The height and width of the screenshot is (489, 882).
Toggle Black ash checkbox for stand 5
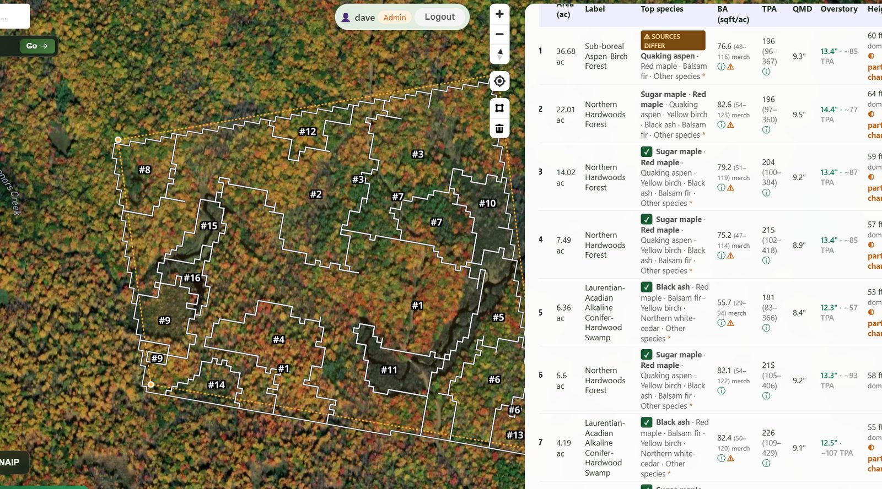tap(647, 287)
